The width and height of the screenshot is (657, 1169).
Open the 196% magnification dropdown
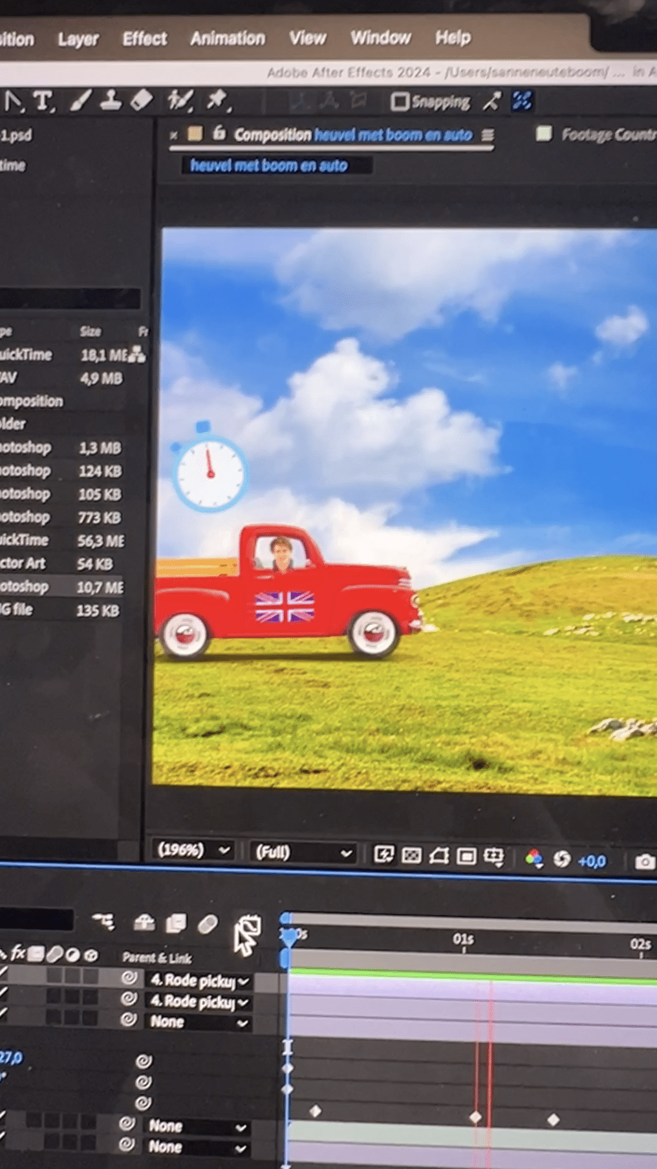(x=193, y=850)
